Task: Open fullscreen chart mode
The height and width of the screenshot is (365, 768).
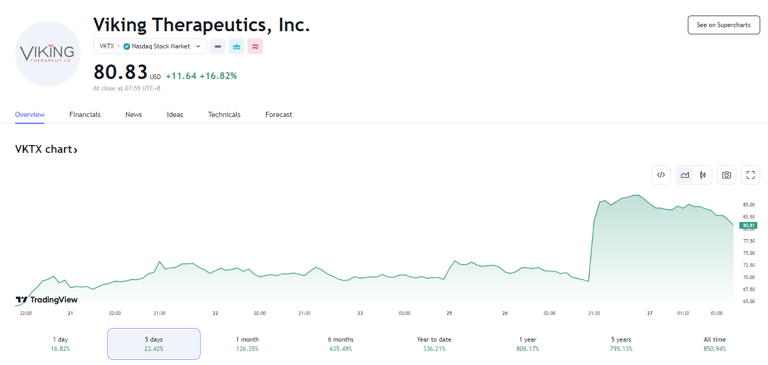Action: [x=750, y=175]
